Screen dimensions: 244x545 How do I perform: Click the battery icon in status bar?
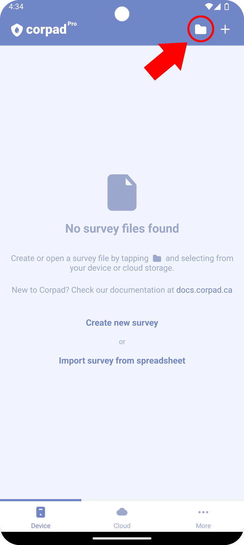227,7
